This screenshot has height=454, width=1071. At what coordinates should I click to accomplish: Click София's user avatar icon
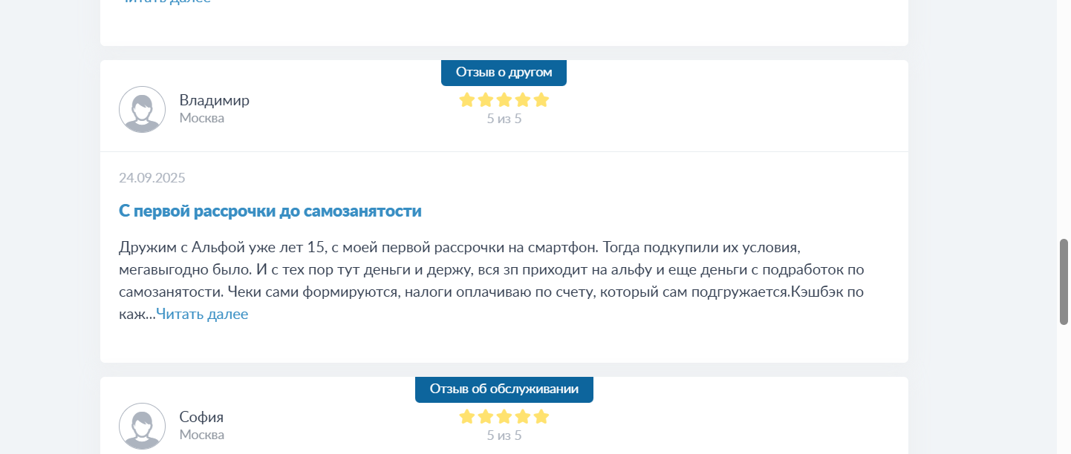(x=142, y=426)
